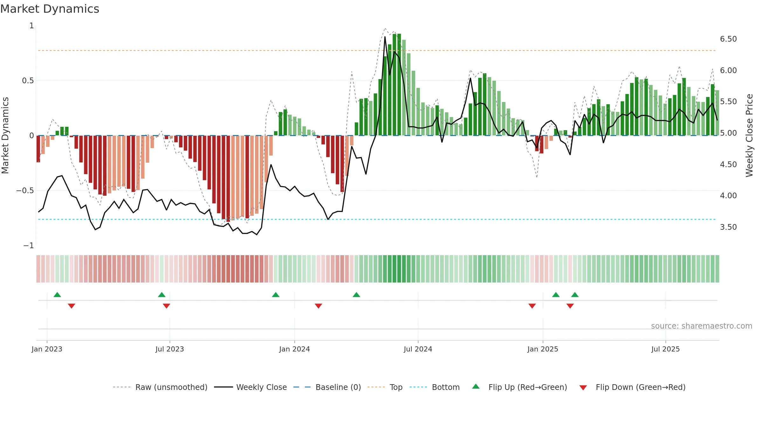Select the Flip Down marker in February 2023

[72, 306]
